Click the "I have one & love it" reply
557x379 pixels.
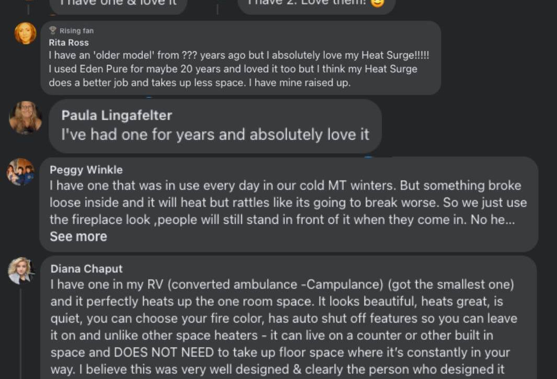[x=119, y=3]
